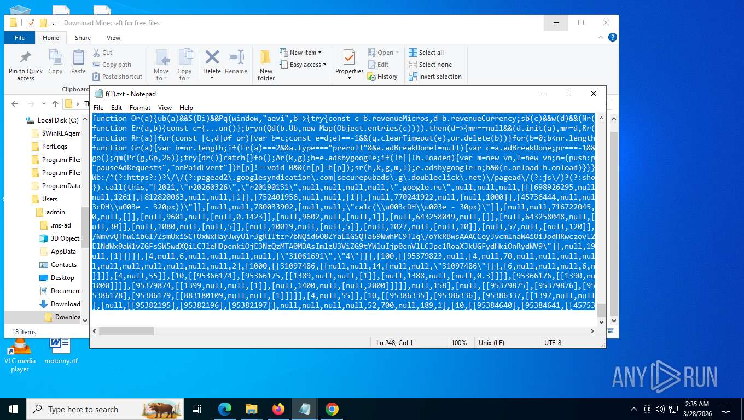
Task: Click Copy path command
Action: pyautogui.click(x=112, y=65)
